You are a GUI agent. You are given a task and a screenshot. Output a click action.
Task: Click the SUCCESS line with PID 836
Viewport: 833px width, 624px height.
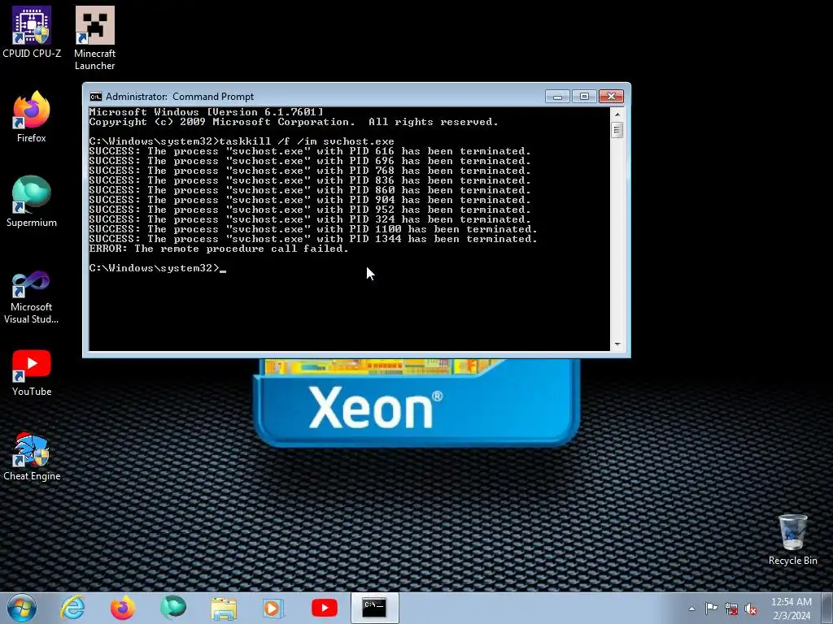point(310,180)
